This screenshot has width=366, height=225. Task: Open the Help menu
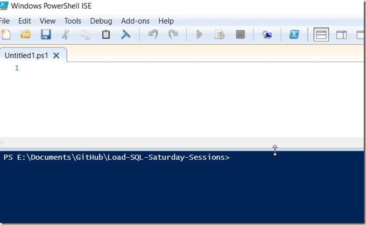(x=166, y=21)
